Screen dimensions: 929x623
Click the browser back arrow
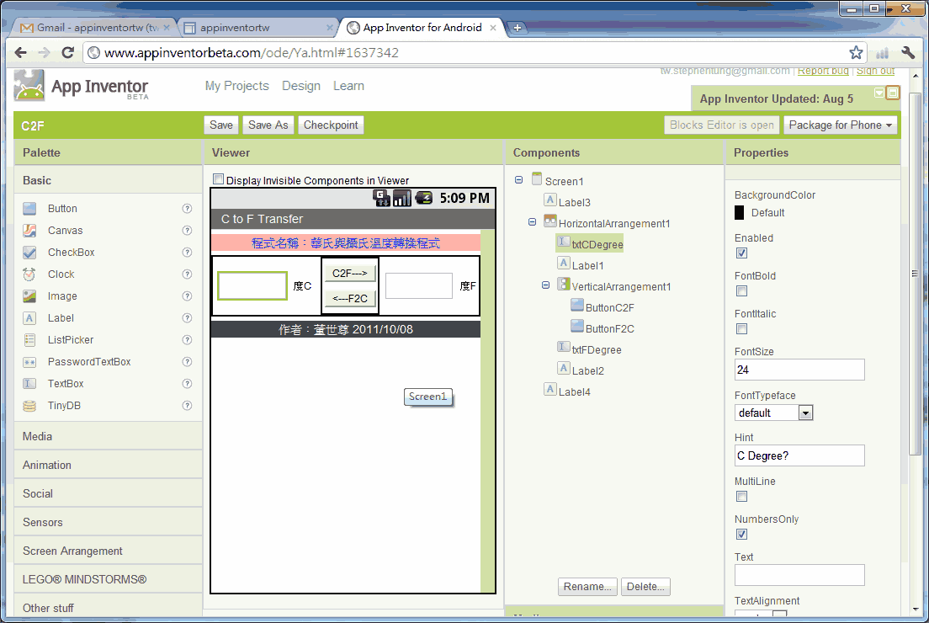[x=21, y=53]
